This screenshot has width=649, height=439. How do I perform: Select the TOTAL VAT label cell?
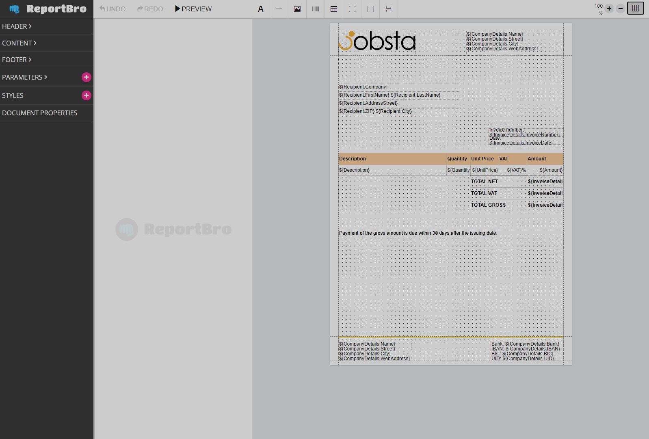(498, 193)
